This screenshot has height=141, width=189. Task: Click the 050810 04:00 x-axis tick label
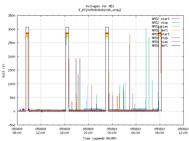click(136, 131)
